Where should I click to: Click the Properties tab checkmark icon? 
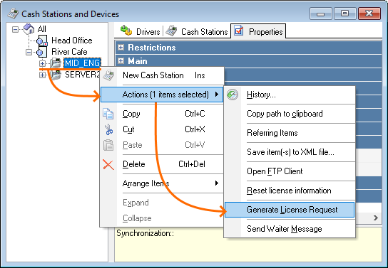pos(239,31)
